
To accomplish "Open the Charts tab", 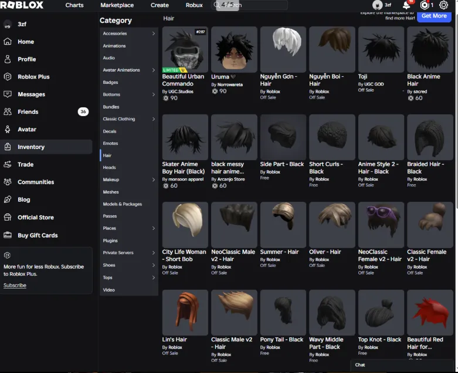I will pyautogui.click(x=74, y=5).
